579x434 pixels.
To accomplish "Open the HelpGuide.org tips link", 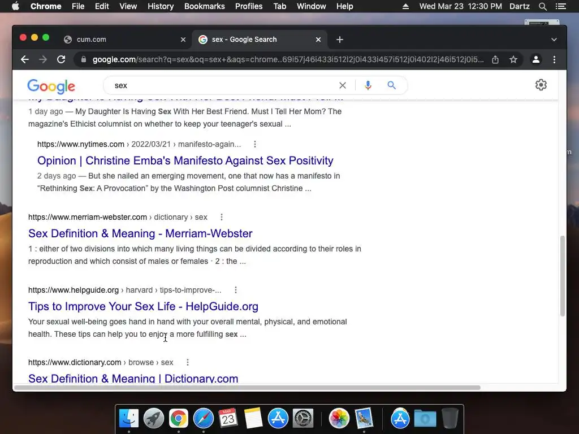I will click(x=143, y=306).
